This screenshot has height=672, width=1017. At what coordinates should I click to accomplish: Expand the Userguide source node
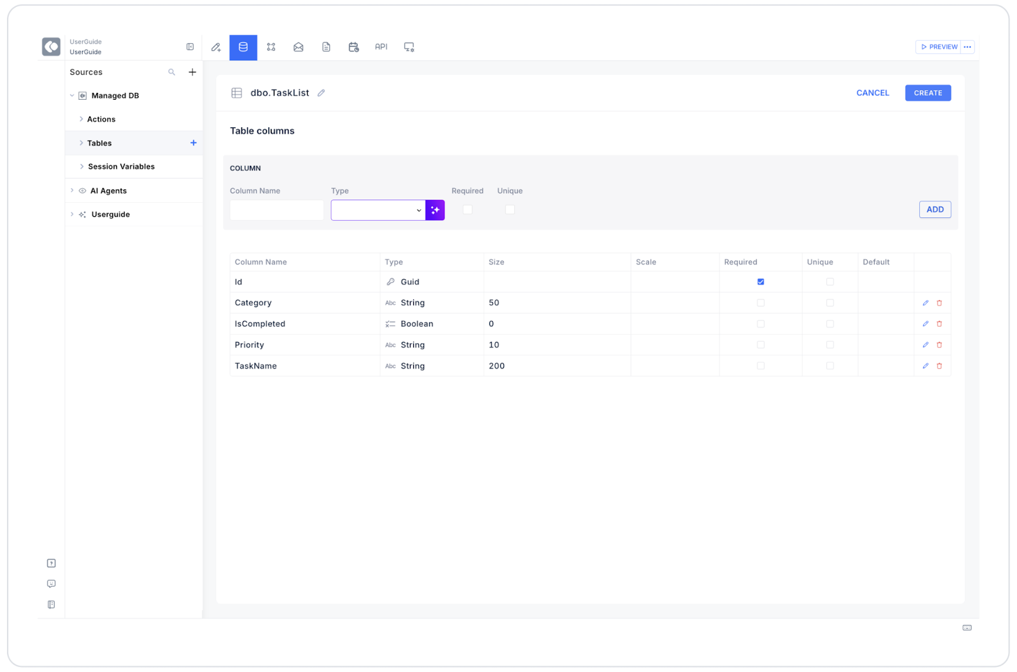pyautogui.click(x=72, y=214)
